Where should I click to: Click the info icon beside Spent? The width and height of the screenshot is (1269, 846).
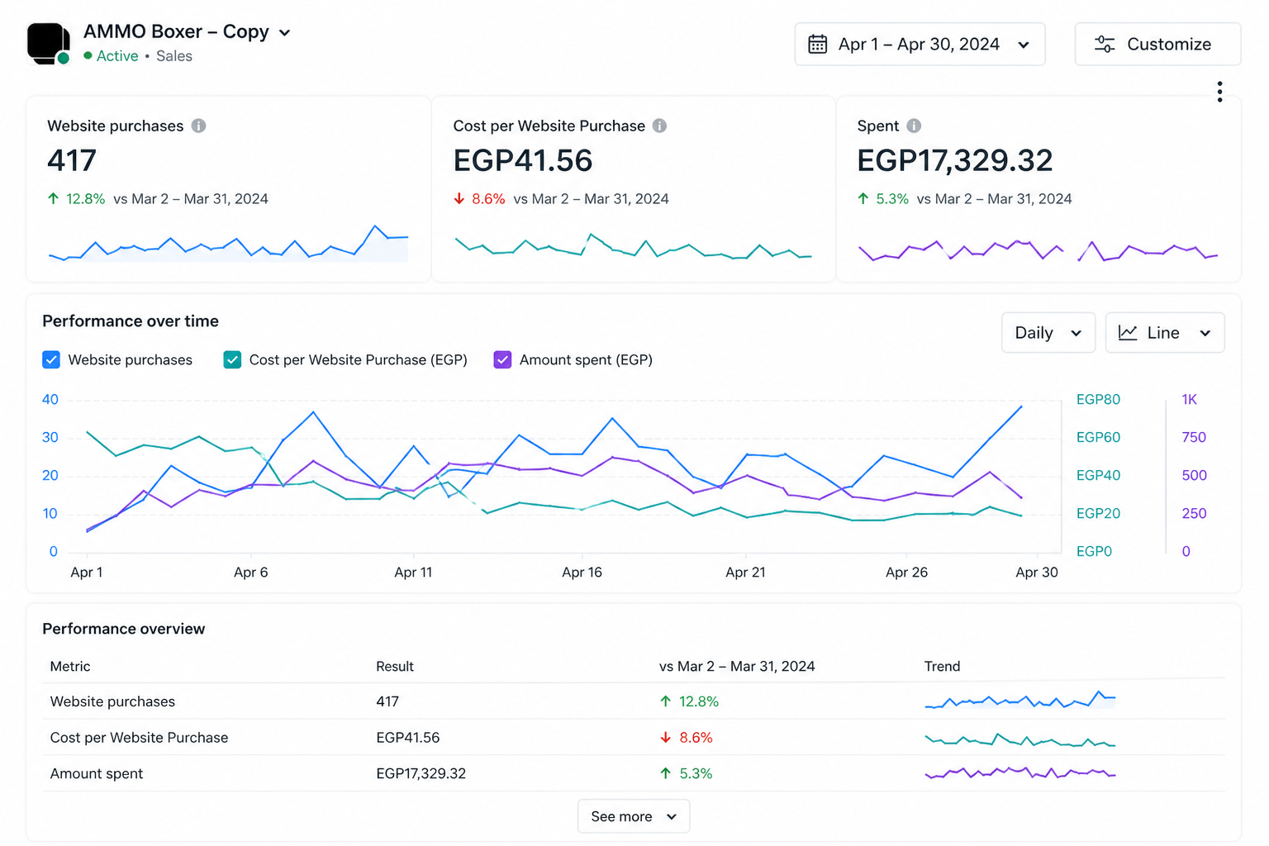(x=914, y=126)
